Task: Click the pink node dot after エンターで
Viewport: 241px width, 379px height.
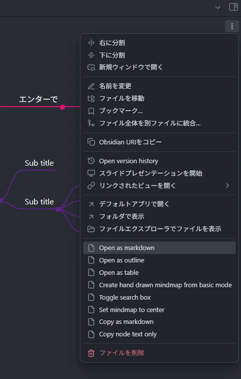Action: [x=62, y=107]
